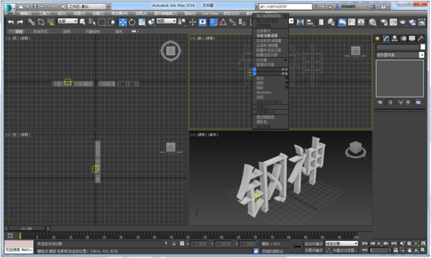The width and height of the screenshot is (431, 258).
Task: Open the Material Editor icon
Action: tap(372, 22)
